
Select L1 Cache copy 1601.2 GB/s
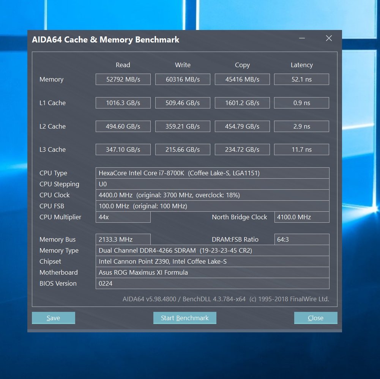242,103
